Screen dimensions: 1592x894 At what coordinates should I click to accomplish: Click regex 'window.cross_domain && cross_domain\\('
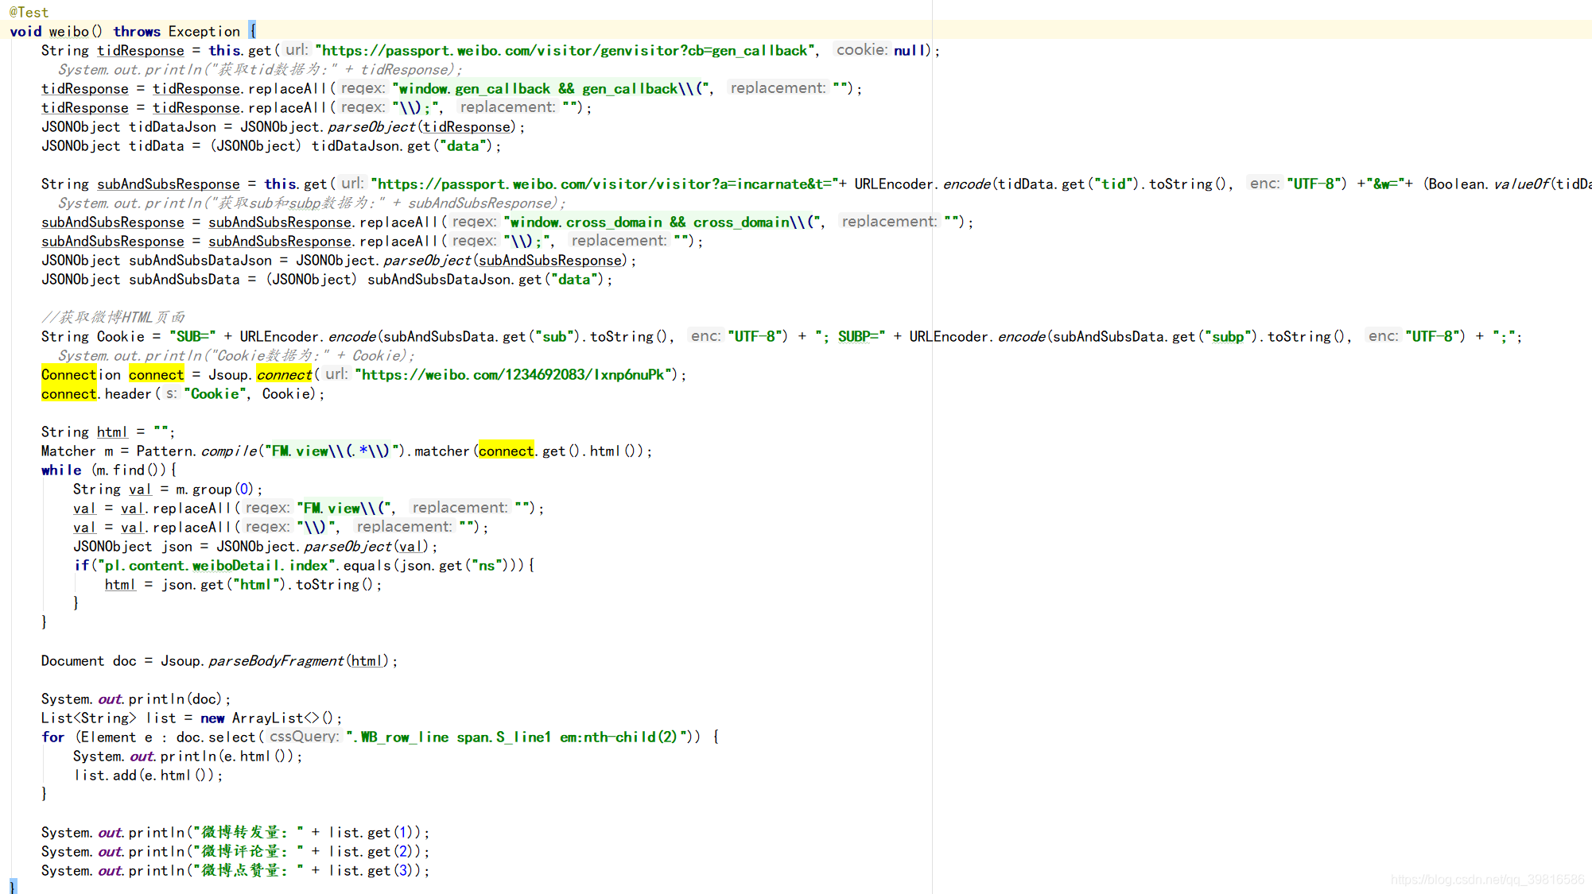pos(664,222)
